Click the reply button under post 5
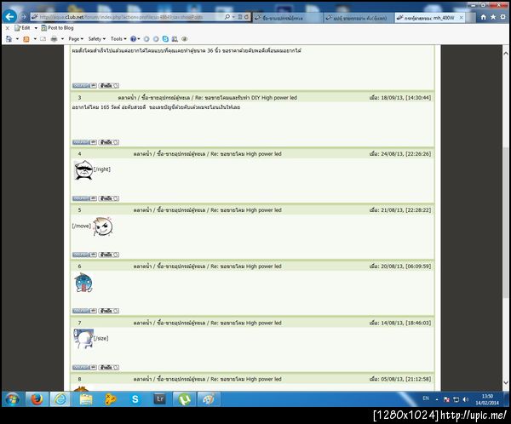511x424 pixels. 84,255
